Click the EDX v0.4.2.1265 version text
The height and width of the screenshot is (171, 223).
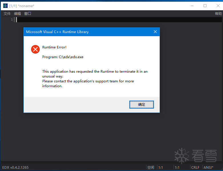[x=15, y=168]
